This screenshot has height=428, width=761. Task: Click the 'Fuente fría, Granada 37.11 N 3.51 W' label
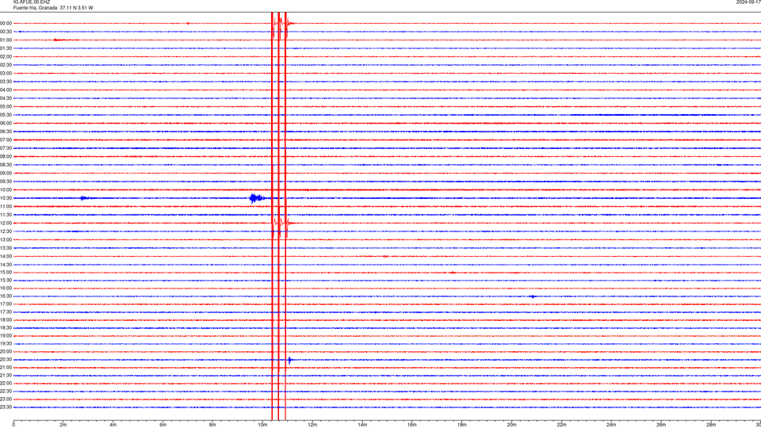tap(53, 8)
